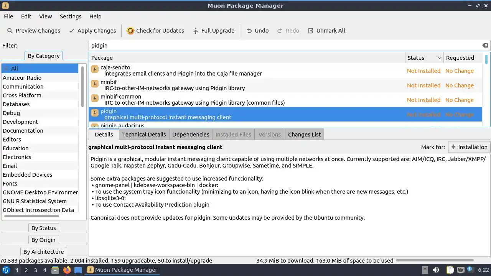Image resolution: width=491 pixels, height=276 pixels.
Task: Expand the By Architecture filter section
Action: pyautogui.click(x=43, y=252)
